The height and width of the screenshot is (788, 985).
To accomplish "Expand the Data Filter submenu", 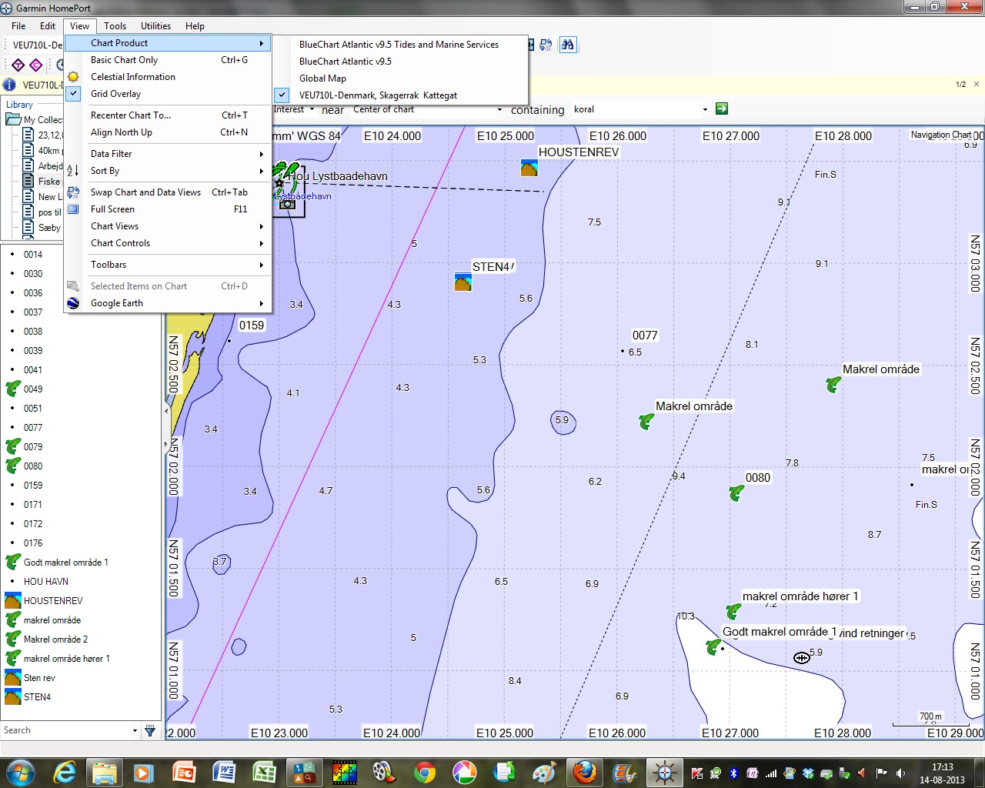I will [x=168, y=154].
